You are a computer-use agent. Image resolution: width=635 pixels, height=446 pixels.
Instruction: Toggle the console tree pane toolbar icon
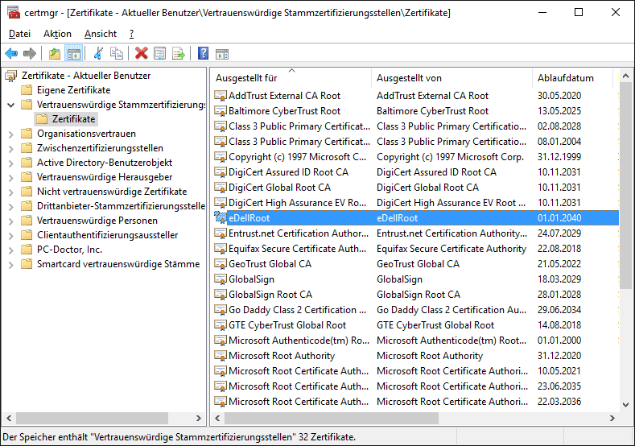73,53
